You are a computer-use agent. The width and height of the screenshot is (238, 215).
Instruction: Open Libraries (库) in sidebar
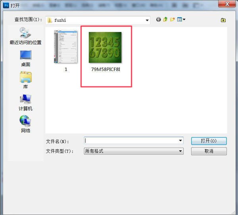(25, 80)
